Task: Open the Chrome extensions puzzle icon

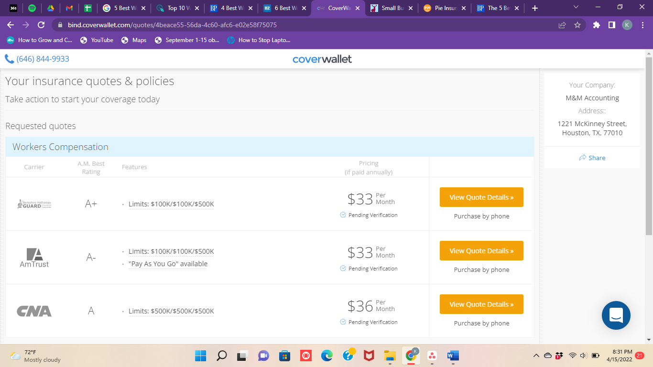Action: 597,25
